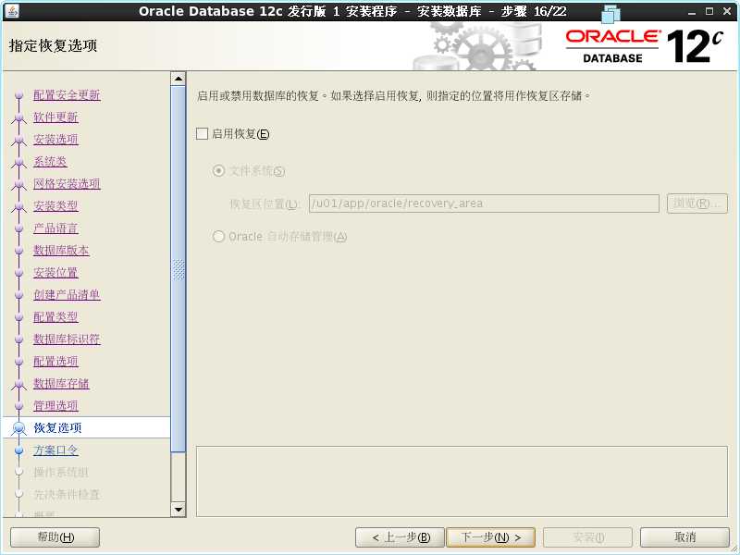Jump to 安装位置 step
Image resolution: width=740 pixels, height=555 pixels.
(55, 272)
